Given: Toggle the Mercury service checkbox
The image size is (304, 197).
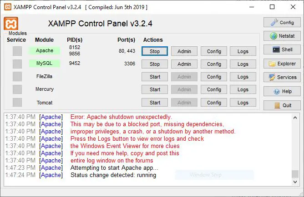Looking at the screenshot, I should (17, 89).
